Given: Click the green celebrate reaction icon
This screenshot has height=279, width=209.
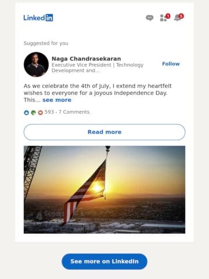Looking at the screenshot, I should click(33, 112).
